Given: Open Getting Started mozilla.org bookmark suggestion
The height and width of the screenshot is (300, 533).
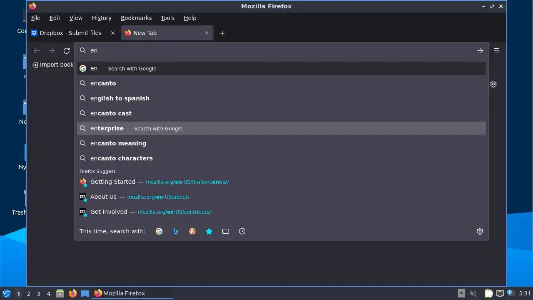Looking at the screenshot, I should [x=281, y=182].
